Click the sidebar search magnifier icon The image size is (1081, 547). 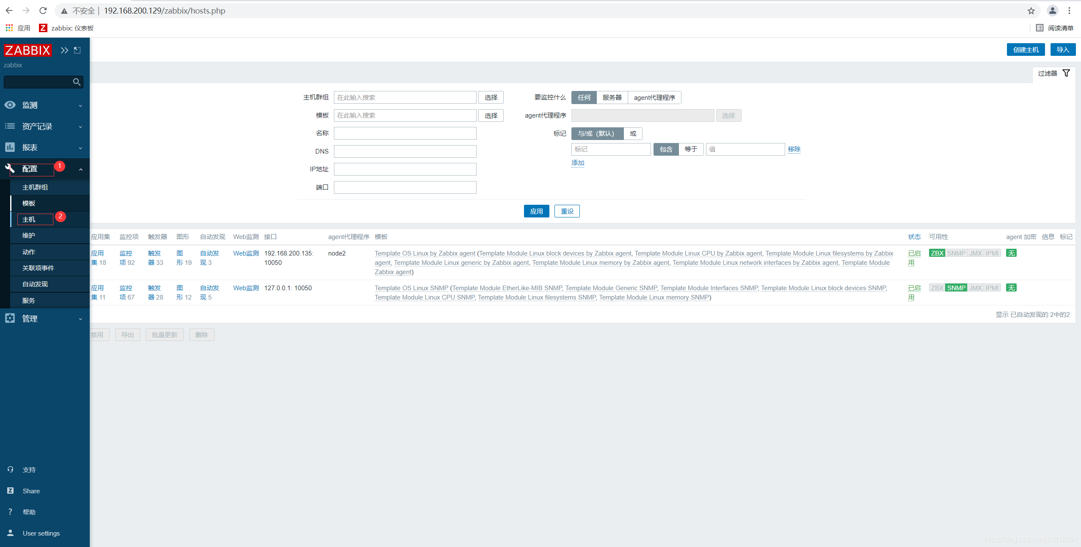[77, 82]
